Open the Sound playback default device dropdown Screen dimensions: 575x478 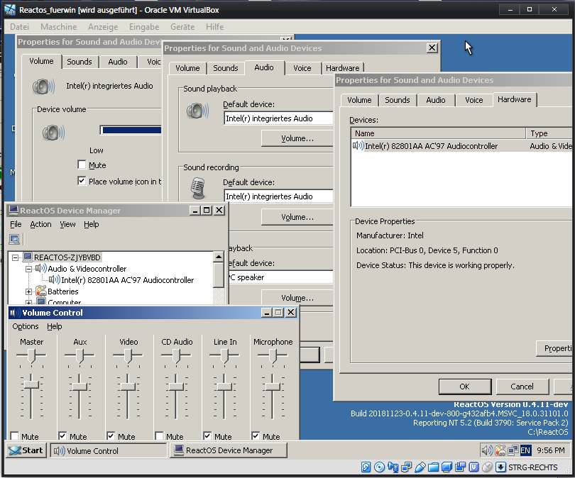click(x=279, y=118)
